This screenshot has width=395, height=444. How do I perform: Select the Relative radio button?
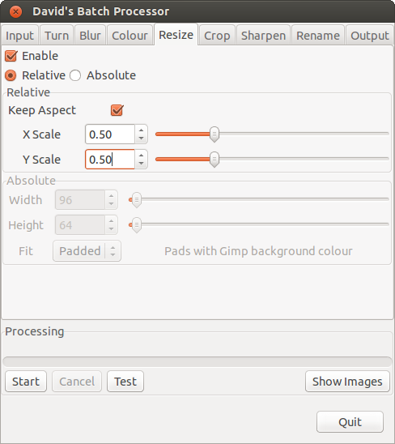click(11, 75)
